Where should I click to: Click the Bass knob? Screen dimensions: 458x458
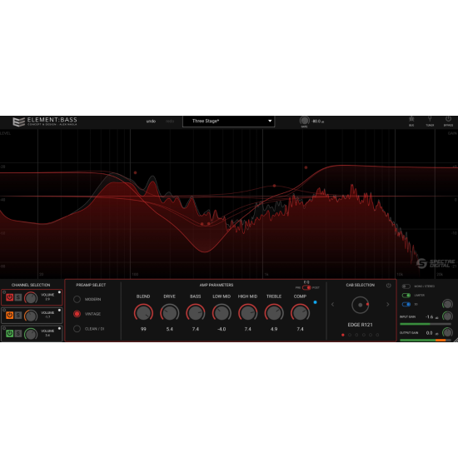tap(196, 313)
